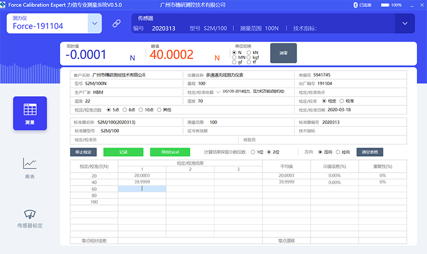Click the 清零 zero button
The width and height of the screenshot is (427, 254).
(x=283, y=53)
